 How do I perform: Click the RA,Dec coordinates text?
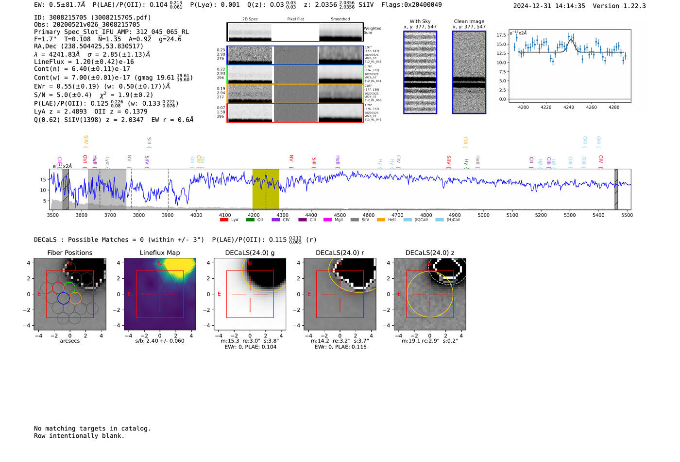click(88, 47)
